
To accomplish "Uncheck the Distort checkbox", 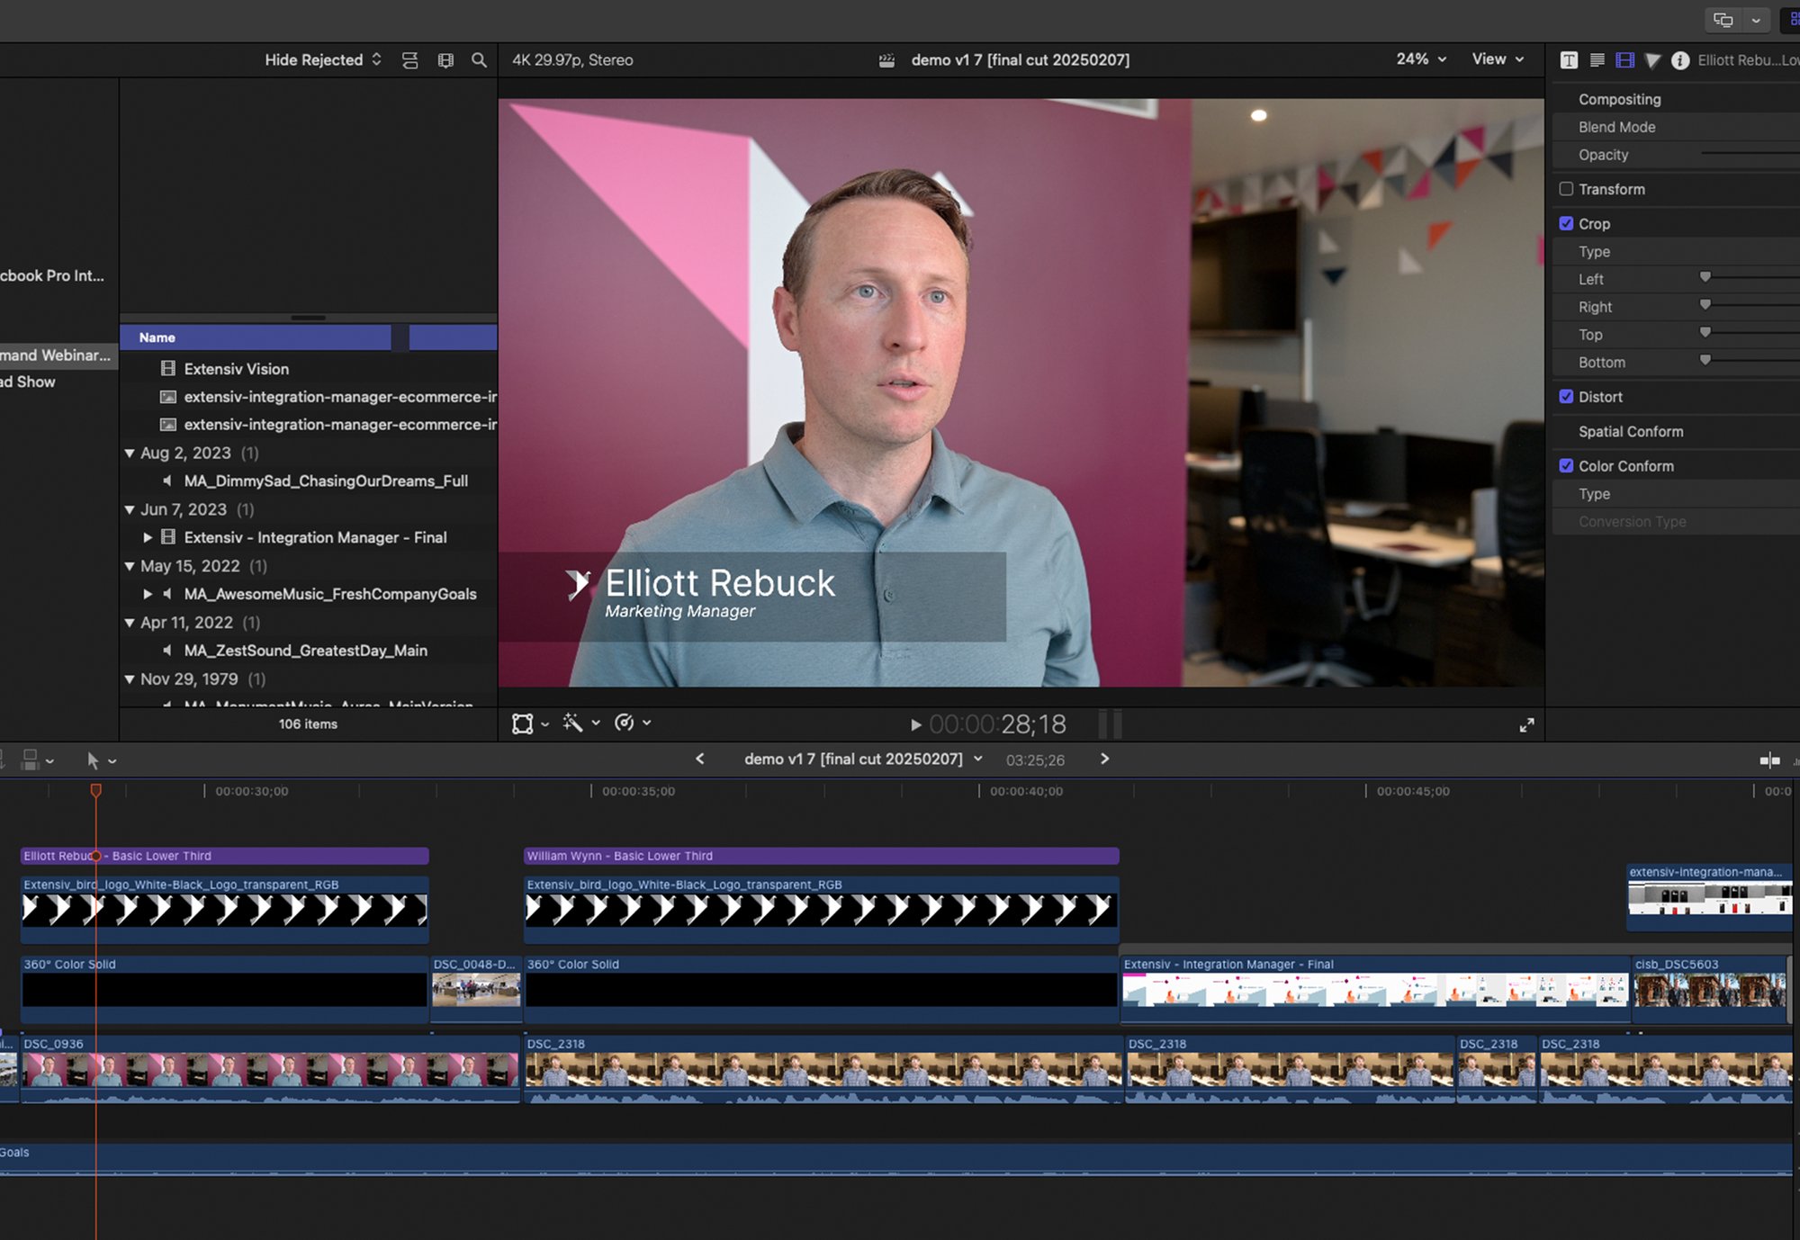I will (x=1566, y=397).
